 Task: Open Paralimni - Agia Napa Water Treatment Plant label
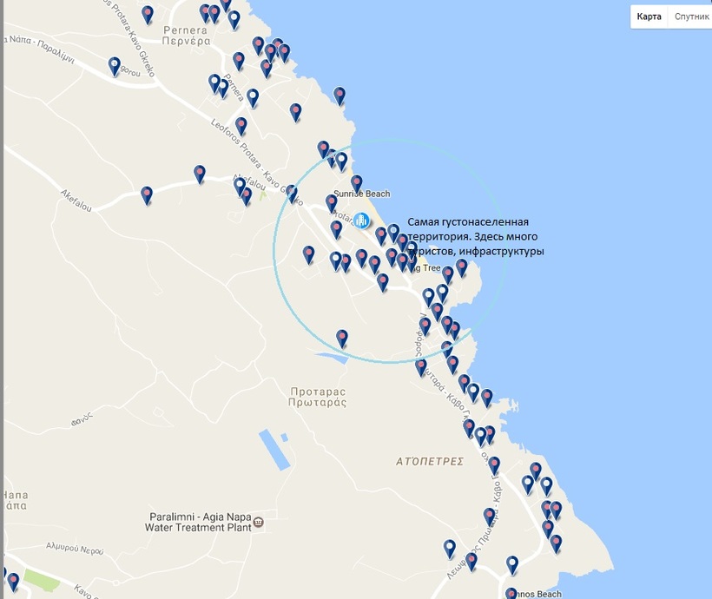(x=200, y=521)
